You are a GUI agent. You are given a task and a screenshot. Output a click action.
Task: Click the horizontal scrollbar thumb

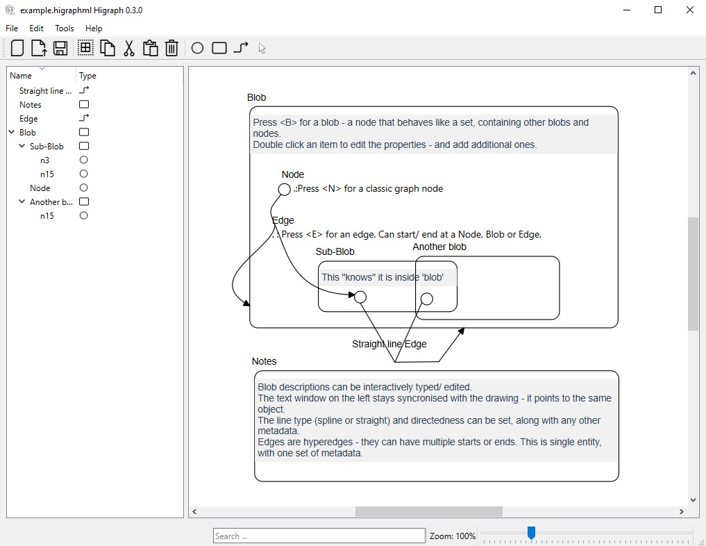428,511
